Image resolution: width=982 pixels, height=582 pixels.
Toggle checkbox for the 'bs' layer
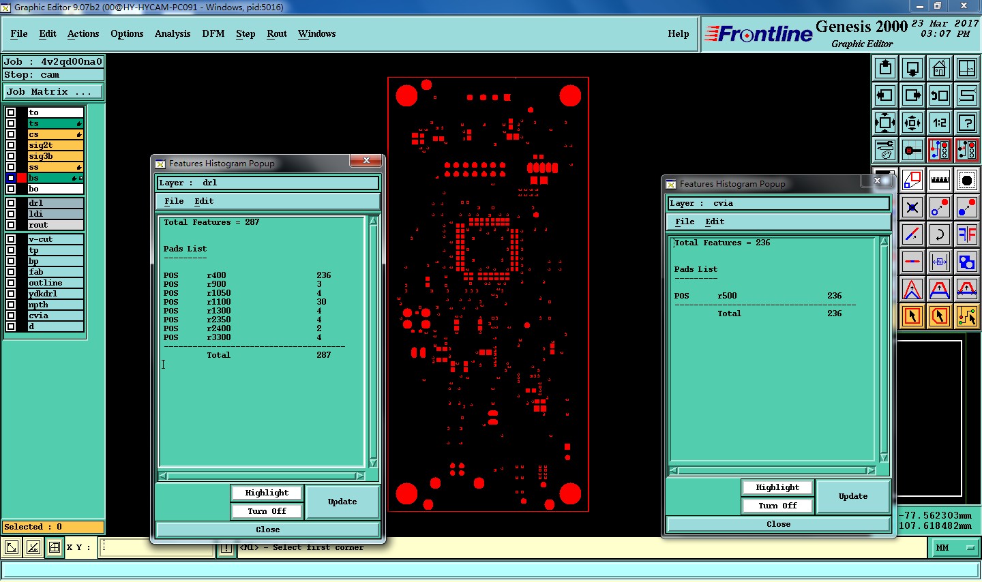[11, 178]
